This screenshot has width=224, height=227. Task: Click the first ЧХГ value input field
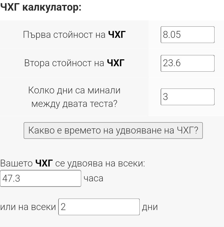pos(187,35)
